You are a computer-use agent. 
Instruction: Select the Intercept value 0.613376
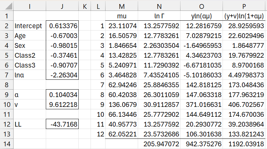[x=63, y=26]
